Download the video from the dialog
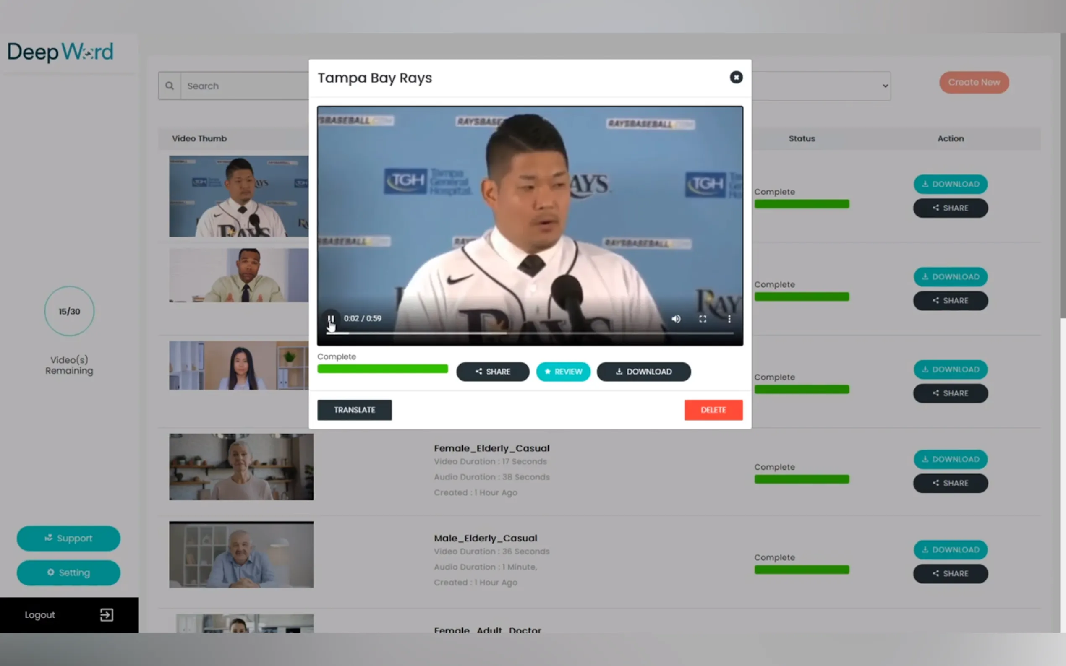This screenshot has width=1066, height=666. pyautogui.click(x=643, y=371)
